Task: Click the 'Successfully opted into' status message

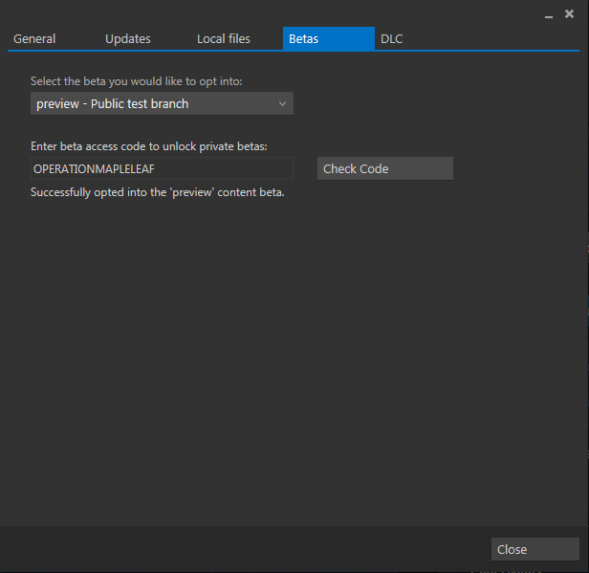Action: [x=158, y=192]
